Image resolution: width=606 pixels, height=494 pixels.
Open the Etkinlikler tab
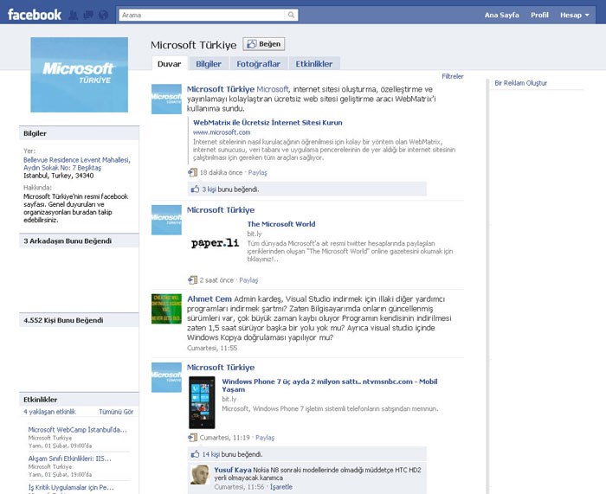click(314, 64)
